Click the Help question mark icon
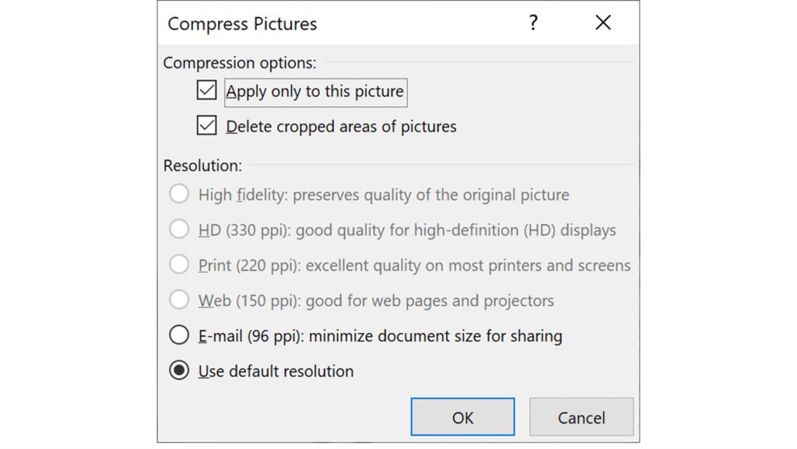The image size is (797, 449). click(x=533, y=23)
